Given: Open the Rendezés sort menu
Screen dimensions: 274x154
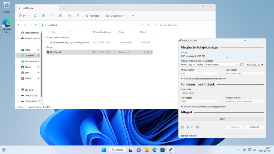Looking at the screenshot, I should click(x=93, y=16).
